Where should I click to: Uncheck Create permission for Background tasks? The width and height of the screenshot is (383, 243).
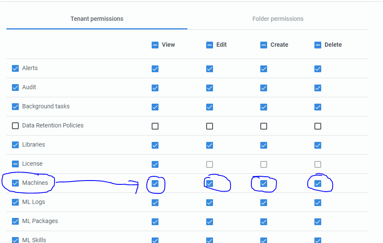point(264,107)
